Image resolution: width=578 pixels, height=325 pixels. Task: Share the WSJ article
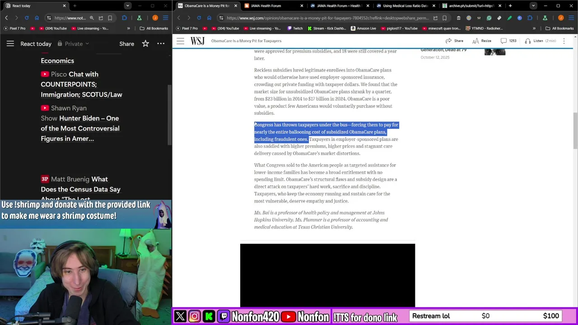(x=454, y=41)
